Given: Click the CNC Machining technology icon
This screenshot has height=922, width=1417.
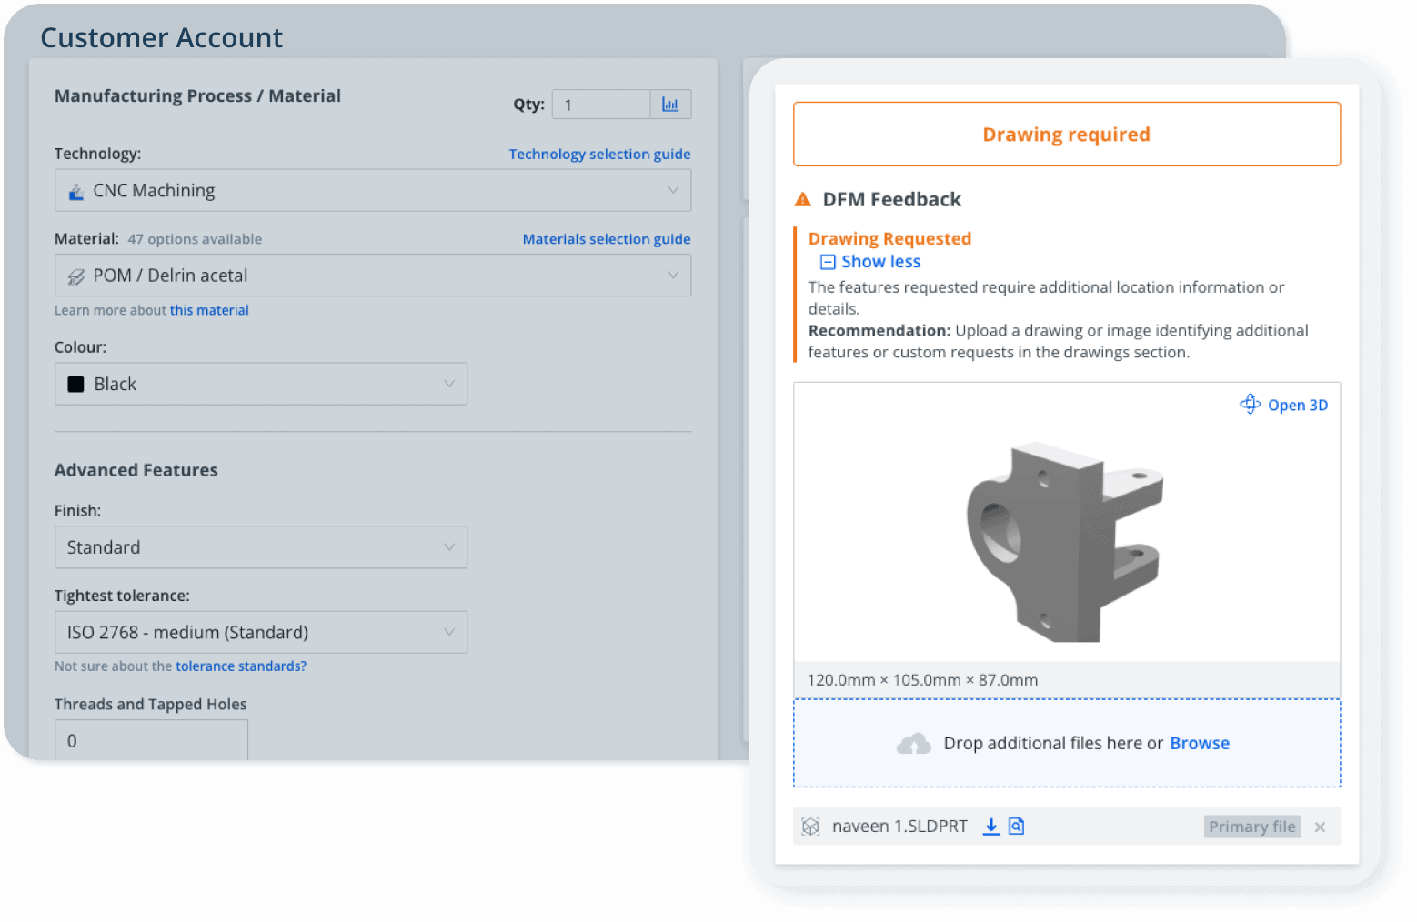Looking at the screenshot, I should coord(77,190).
